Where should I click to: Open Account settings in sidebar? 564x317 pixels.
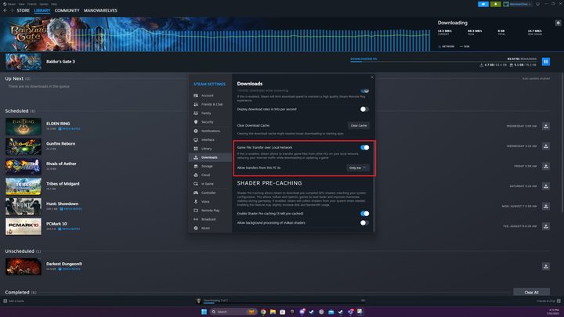click(x=210, y=95)
